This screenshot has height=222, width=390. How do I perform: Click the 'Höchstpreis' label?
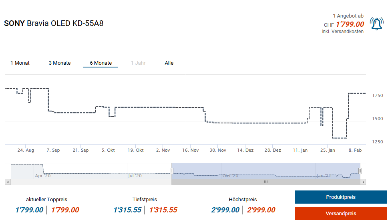pyautogui.click(x=243, y=199)
